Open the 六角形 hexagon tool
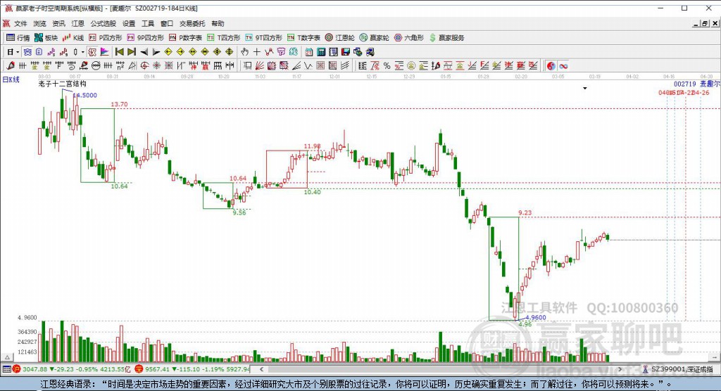The image size is (721, 391). pos(409,38)
